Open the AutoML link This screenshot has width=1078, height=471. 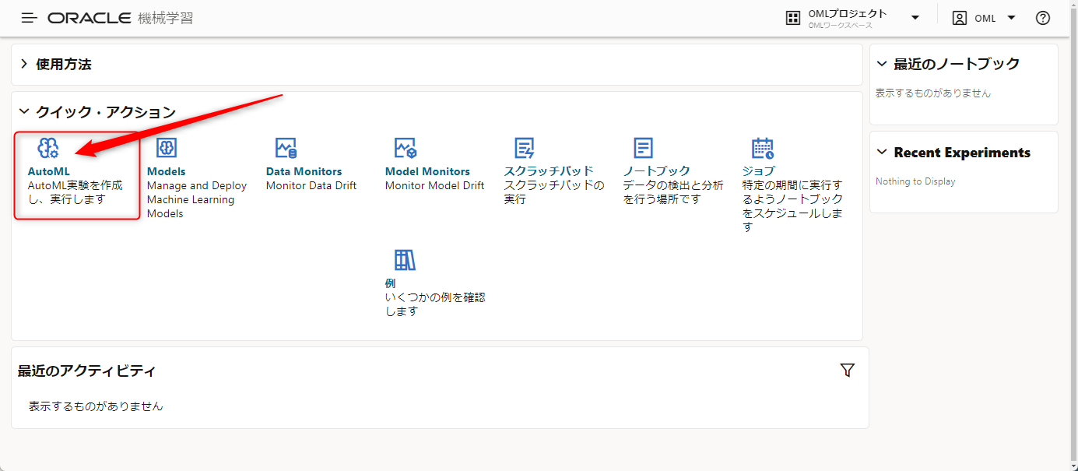(49, 171)
